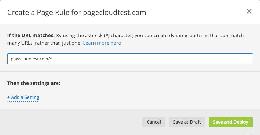Close the Create a Page Rule dialog
The width and height of the screenshot is (260, 135).
point(249,12)
